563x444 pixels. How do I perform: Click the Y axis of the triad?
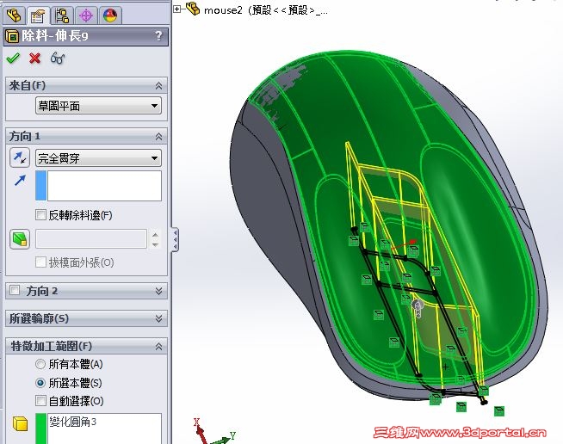[x=223, y=439]
